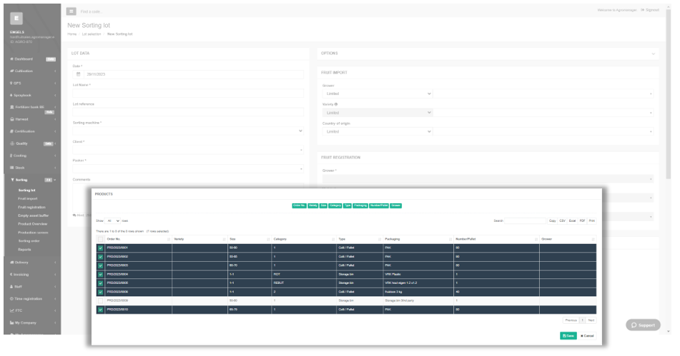Click the Excel export button

click(x=573, y=220)
